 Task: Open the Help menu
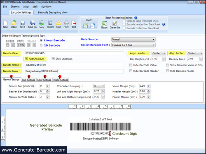(26, 7)
